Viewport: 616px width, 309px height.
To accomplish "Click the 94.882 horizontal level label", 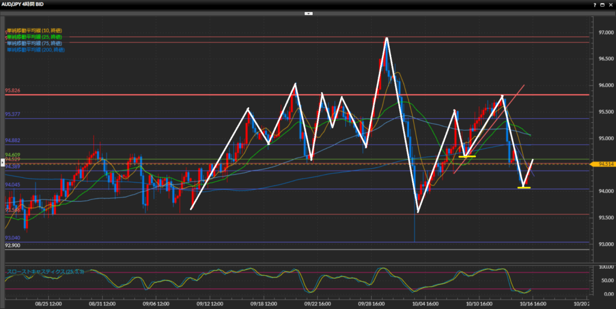I will [x=13, y=140].
